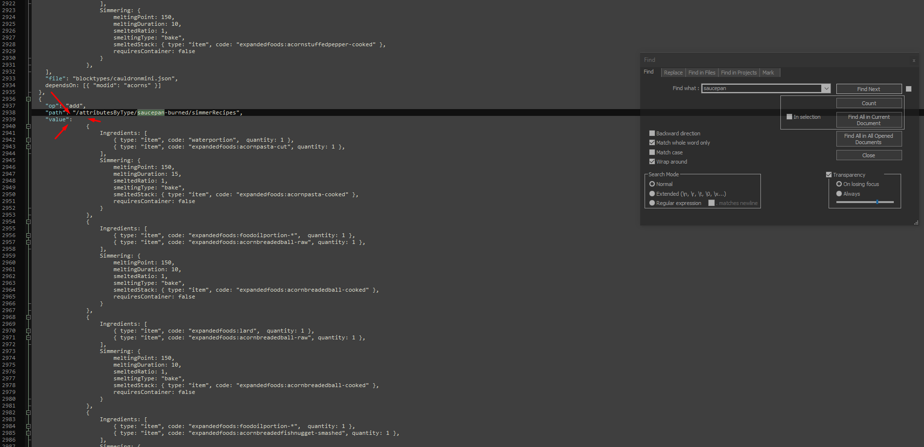Click the fold marker at line 2968
This screenshot has height=447, width=924.
[x=28, y=317]
